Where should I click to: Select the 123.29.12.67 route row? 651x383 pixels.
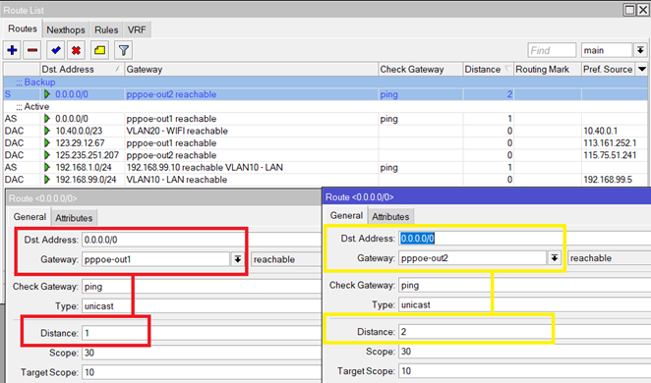(x=325, y=143)
